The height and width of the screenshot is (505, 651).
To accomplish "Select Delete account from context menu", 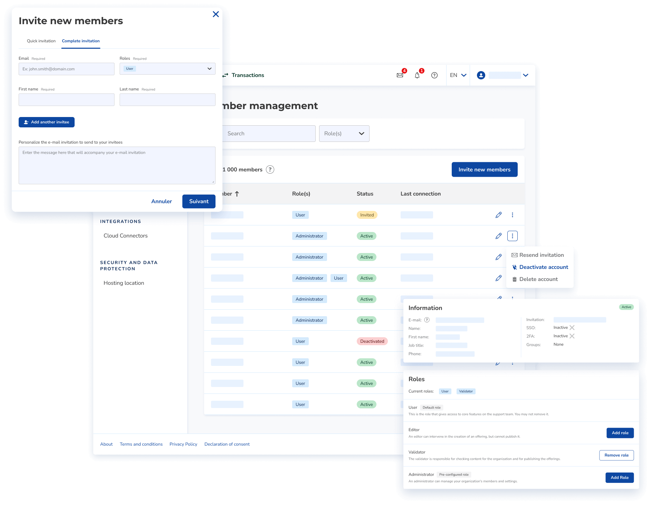I will [x=535, y=279].
